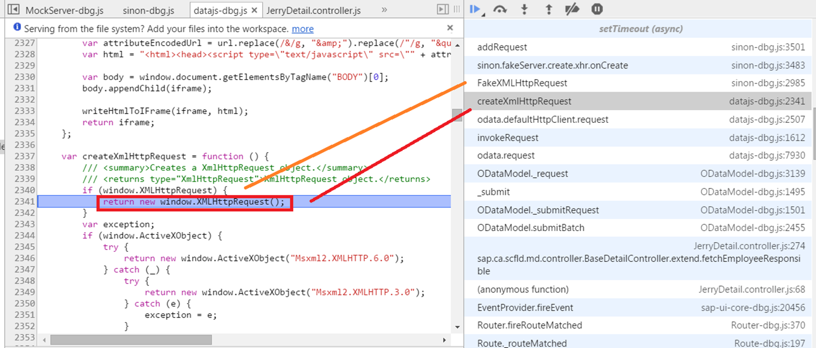The height and width of the screenshot is (348, 816).
Task: Step out of current function
Action: [549, 9]
